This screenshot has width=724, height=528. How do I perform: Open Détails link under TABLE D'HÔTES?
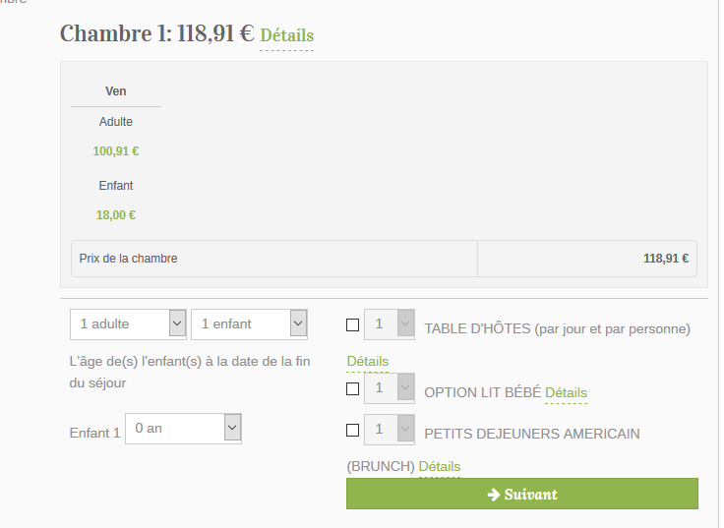click(x=368, y=362)
